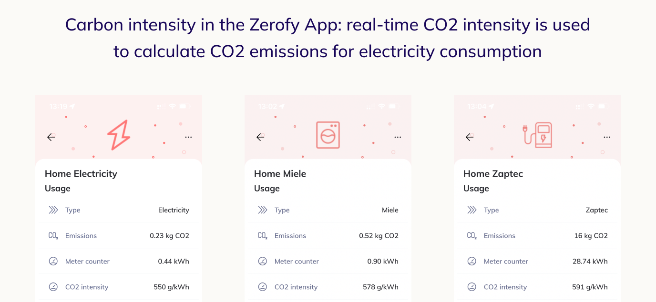Select the meter counter gauge icon in Home Miele
Screen dimensions: 656x302
click(x=262, y=261)
